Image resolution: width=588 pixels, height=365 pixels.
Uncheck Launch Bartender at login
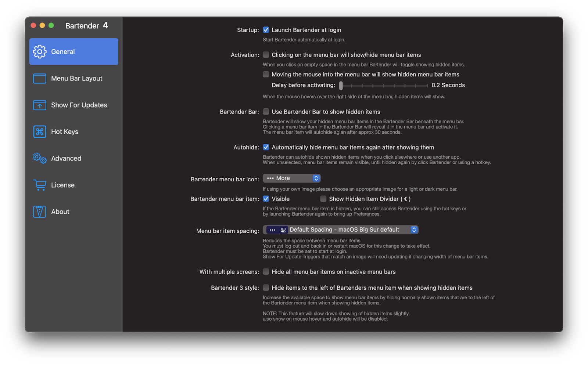coord(266,30)
